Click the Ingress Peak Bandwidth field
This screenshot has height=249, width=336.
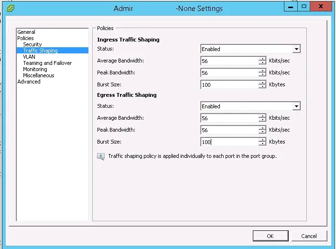[230, 73]
